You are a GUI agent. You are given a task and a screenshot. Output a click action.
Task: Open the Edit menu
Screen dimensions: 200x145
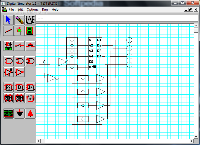pyautogui.click(x=20, y=10)
